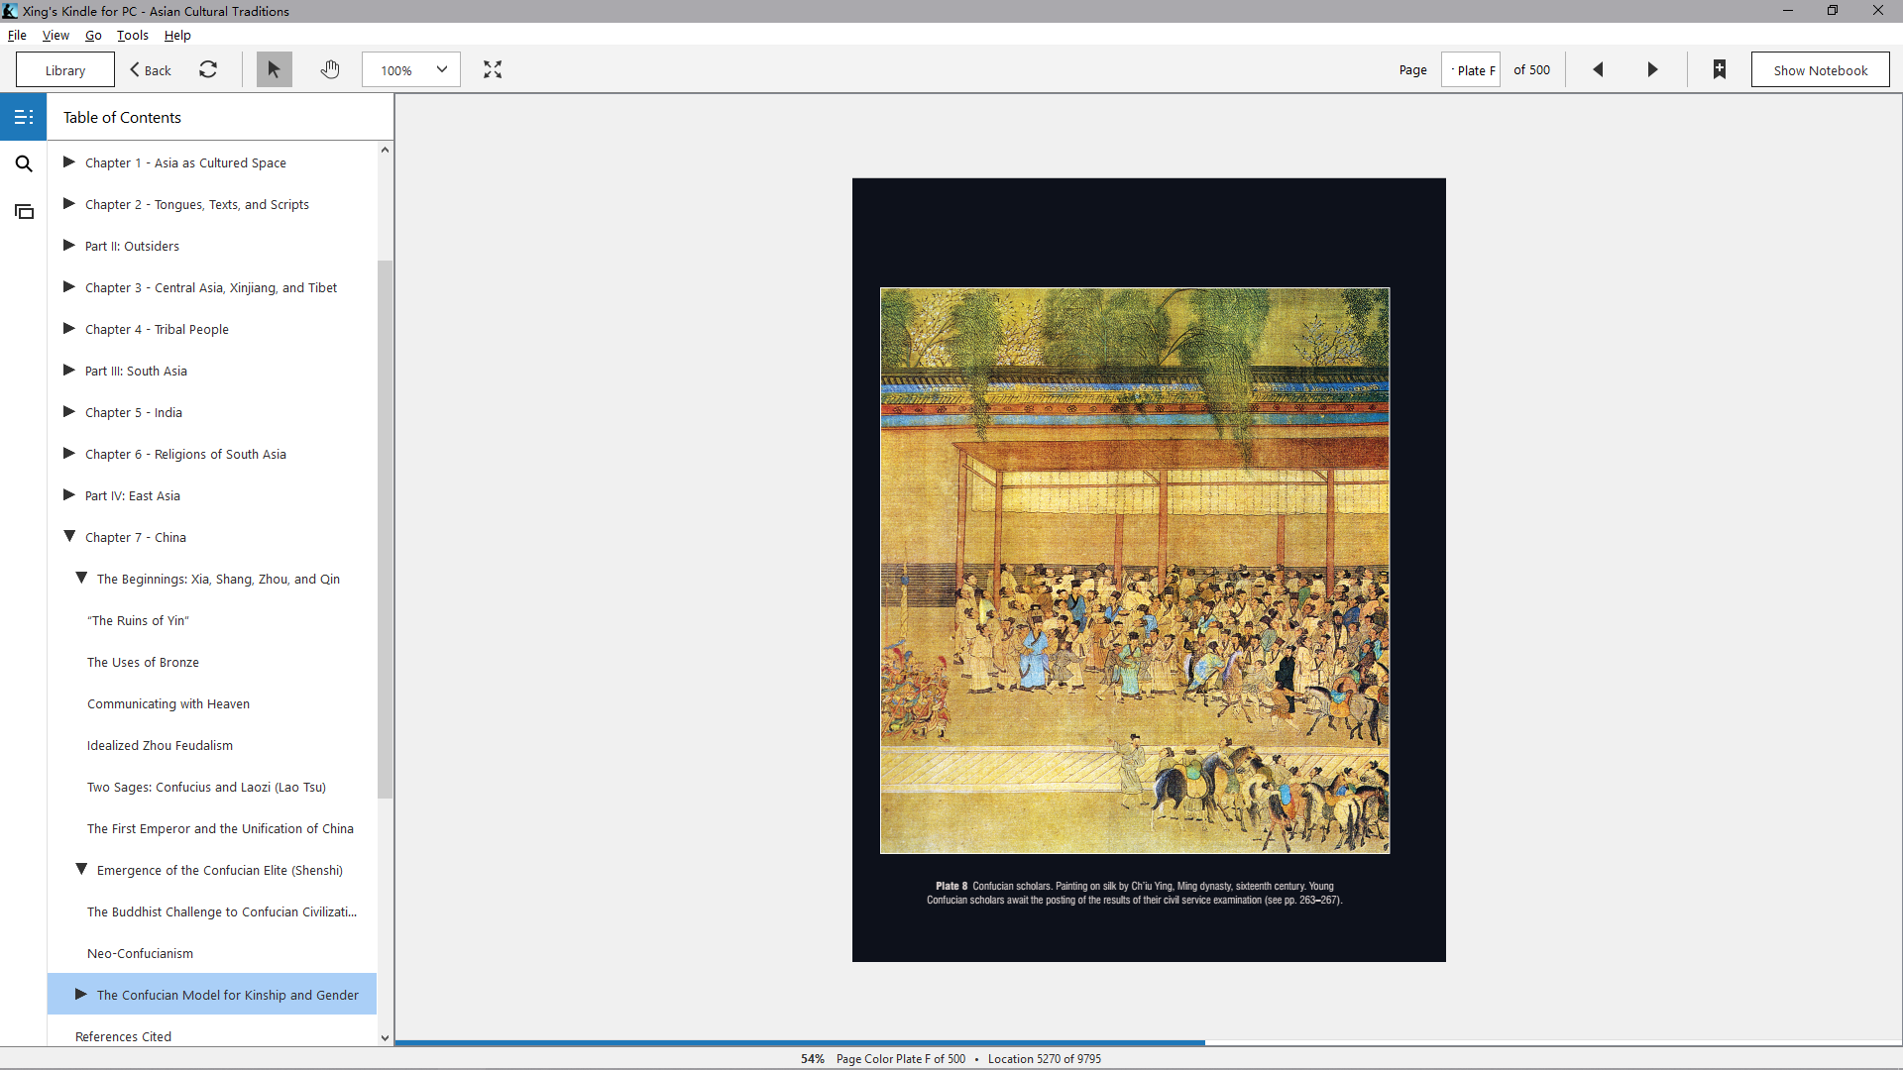The image size is (1903, 1070).
Task: Click the scroll down arrow in contents
Action: (385, 1038)
